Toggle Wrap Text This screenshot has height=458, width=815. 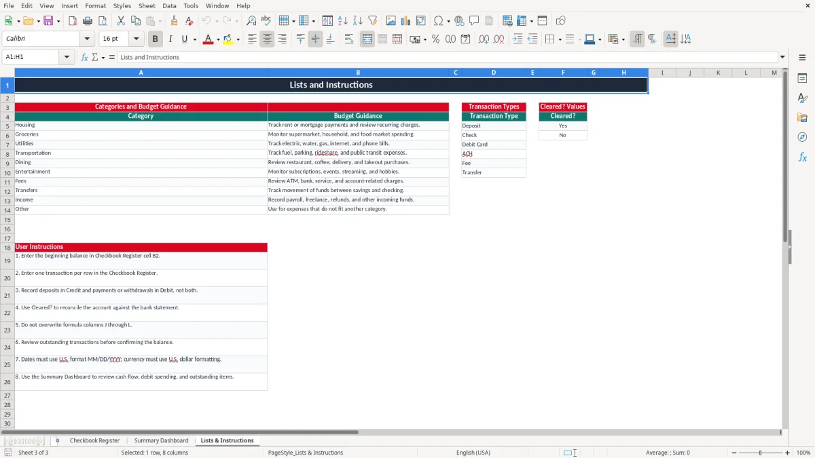349,39
